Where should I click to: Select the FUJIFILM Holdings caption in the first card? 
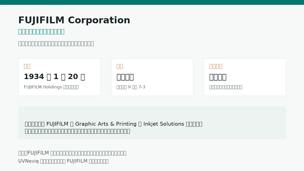[51, 87]
